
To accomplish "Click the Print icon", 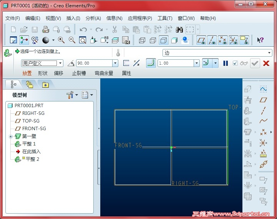I will tap(46, 29).
